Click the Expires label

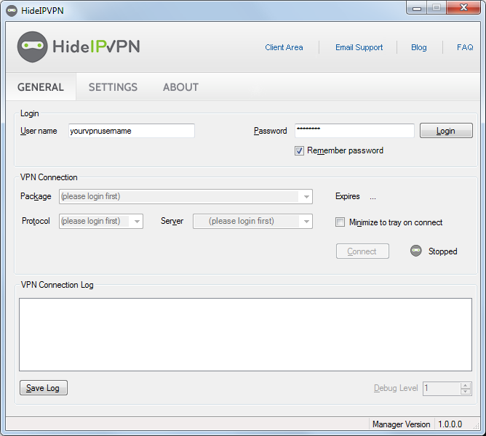pos(348,196)
